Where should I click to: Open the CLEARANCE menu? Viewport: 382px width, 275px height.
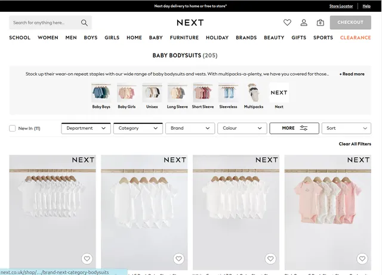tap(356, 37)
